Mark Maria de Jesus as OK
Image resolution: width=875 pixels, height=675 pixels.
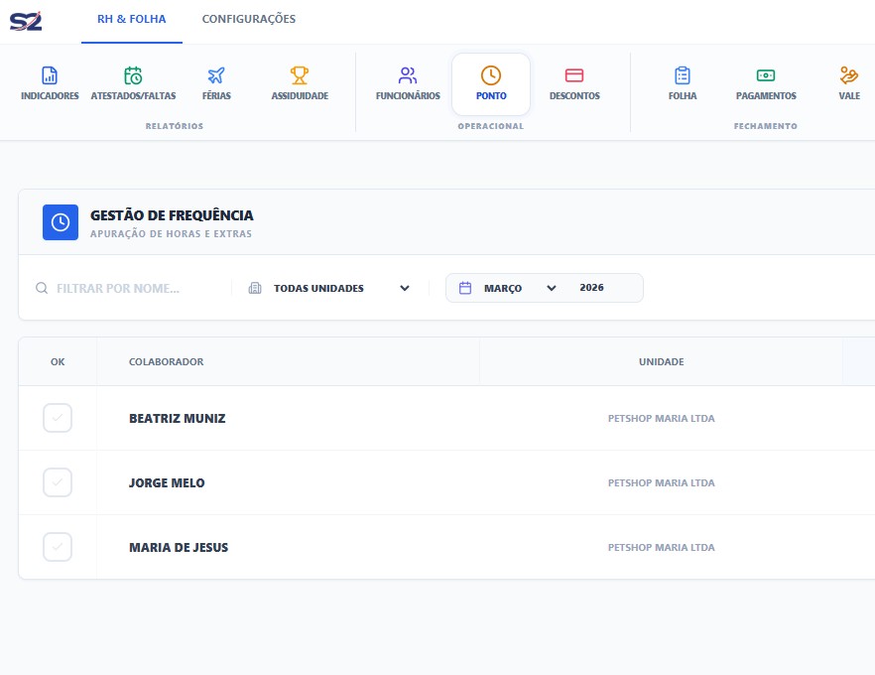[58, 548]
